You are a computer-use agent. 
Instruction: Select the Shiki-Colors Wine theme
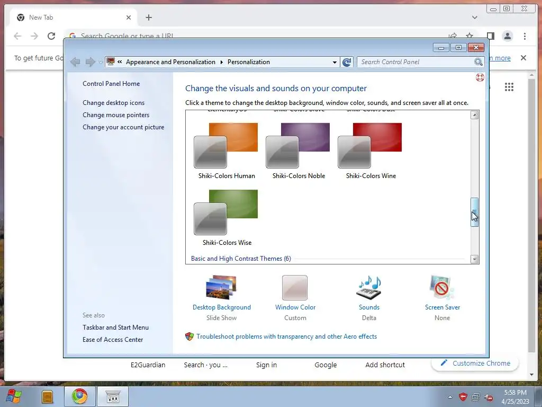pos(370,151)
